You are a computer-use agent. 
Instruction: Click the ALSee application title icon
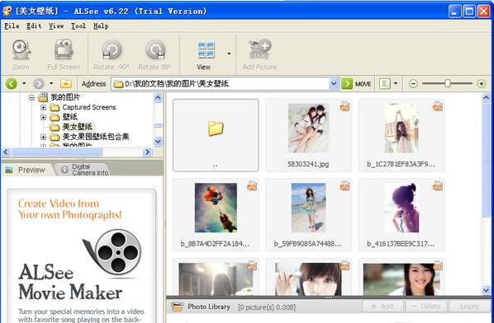[7, 11]
